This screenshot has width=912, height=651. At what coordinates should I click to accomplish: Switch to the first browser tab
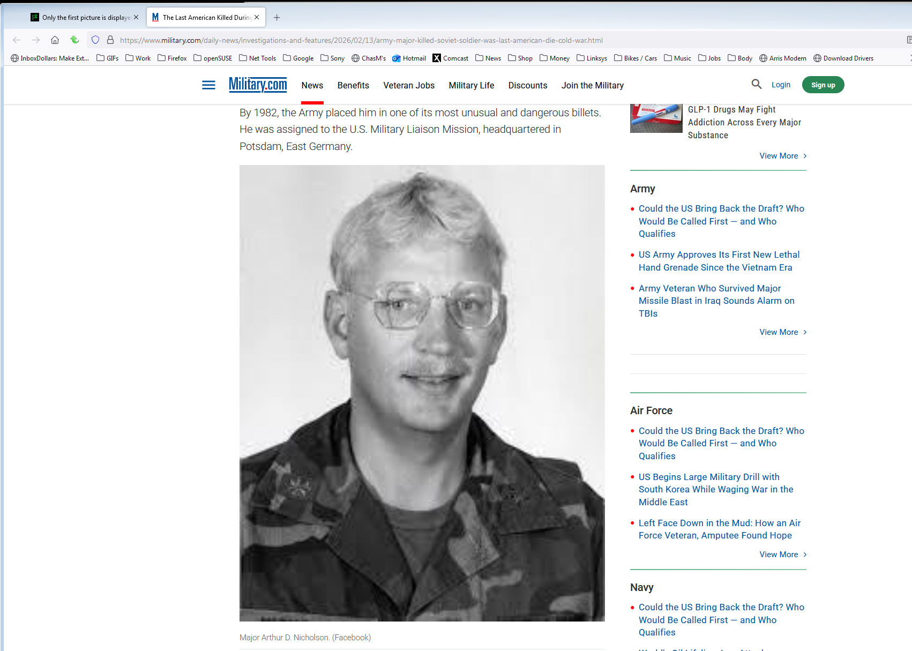point(84,18)
